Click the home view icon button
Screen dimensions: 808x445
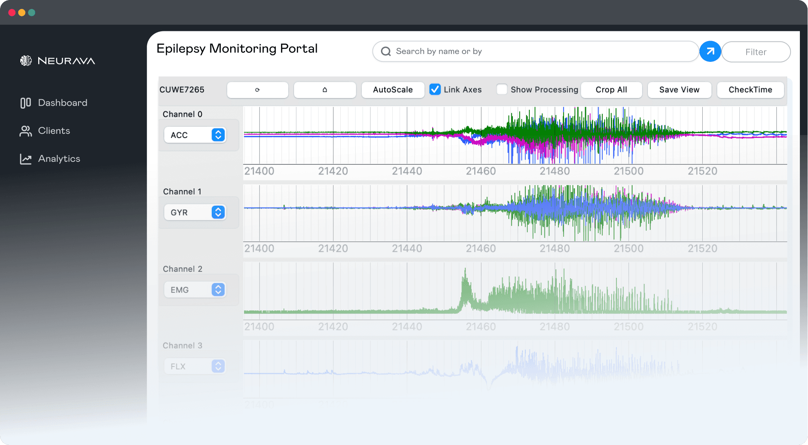325,90
